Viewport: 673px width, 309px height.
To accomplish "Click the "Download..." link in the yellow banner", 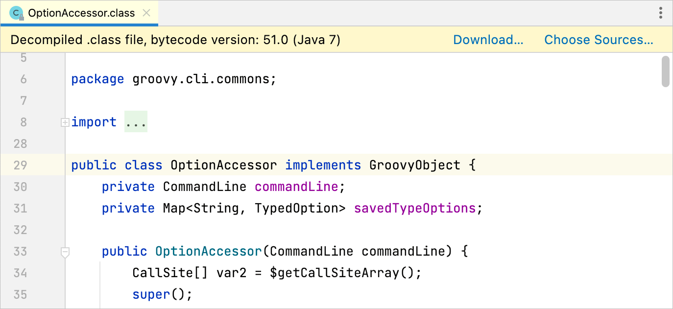I will tap(488, 39).
